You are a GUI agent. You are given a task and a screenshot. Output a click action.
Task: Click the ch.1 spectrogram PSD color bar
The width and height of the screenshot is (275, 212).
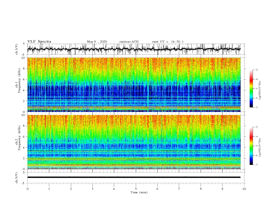click(251, 89)
